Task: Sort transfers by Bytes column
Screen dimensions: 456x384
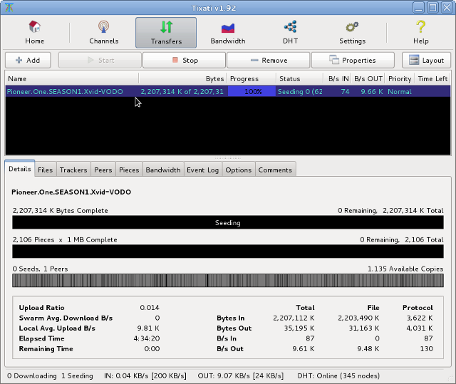Action: 182,79
